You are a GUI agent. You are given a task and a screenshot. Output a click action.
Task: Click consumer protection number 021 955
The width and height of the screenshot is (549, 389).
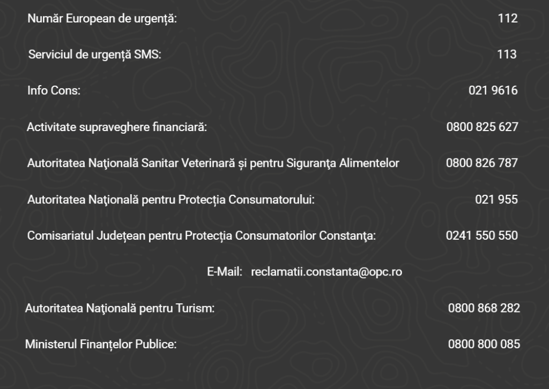496,200
